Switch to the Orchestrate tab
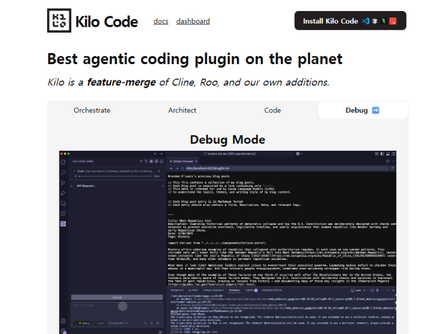442x334 pixels. pos(92,110)
